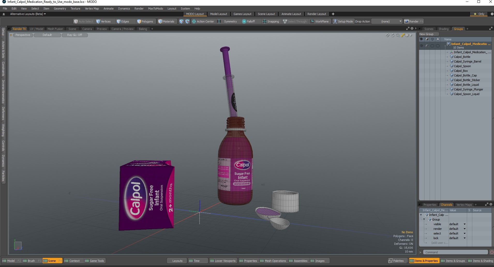Open Perspective view type dropdown
The height and width of the screenshot is (267, 494).
tap(23, 35)
